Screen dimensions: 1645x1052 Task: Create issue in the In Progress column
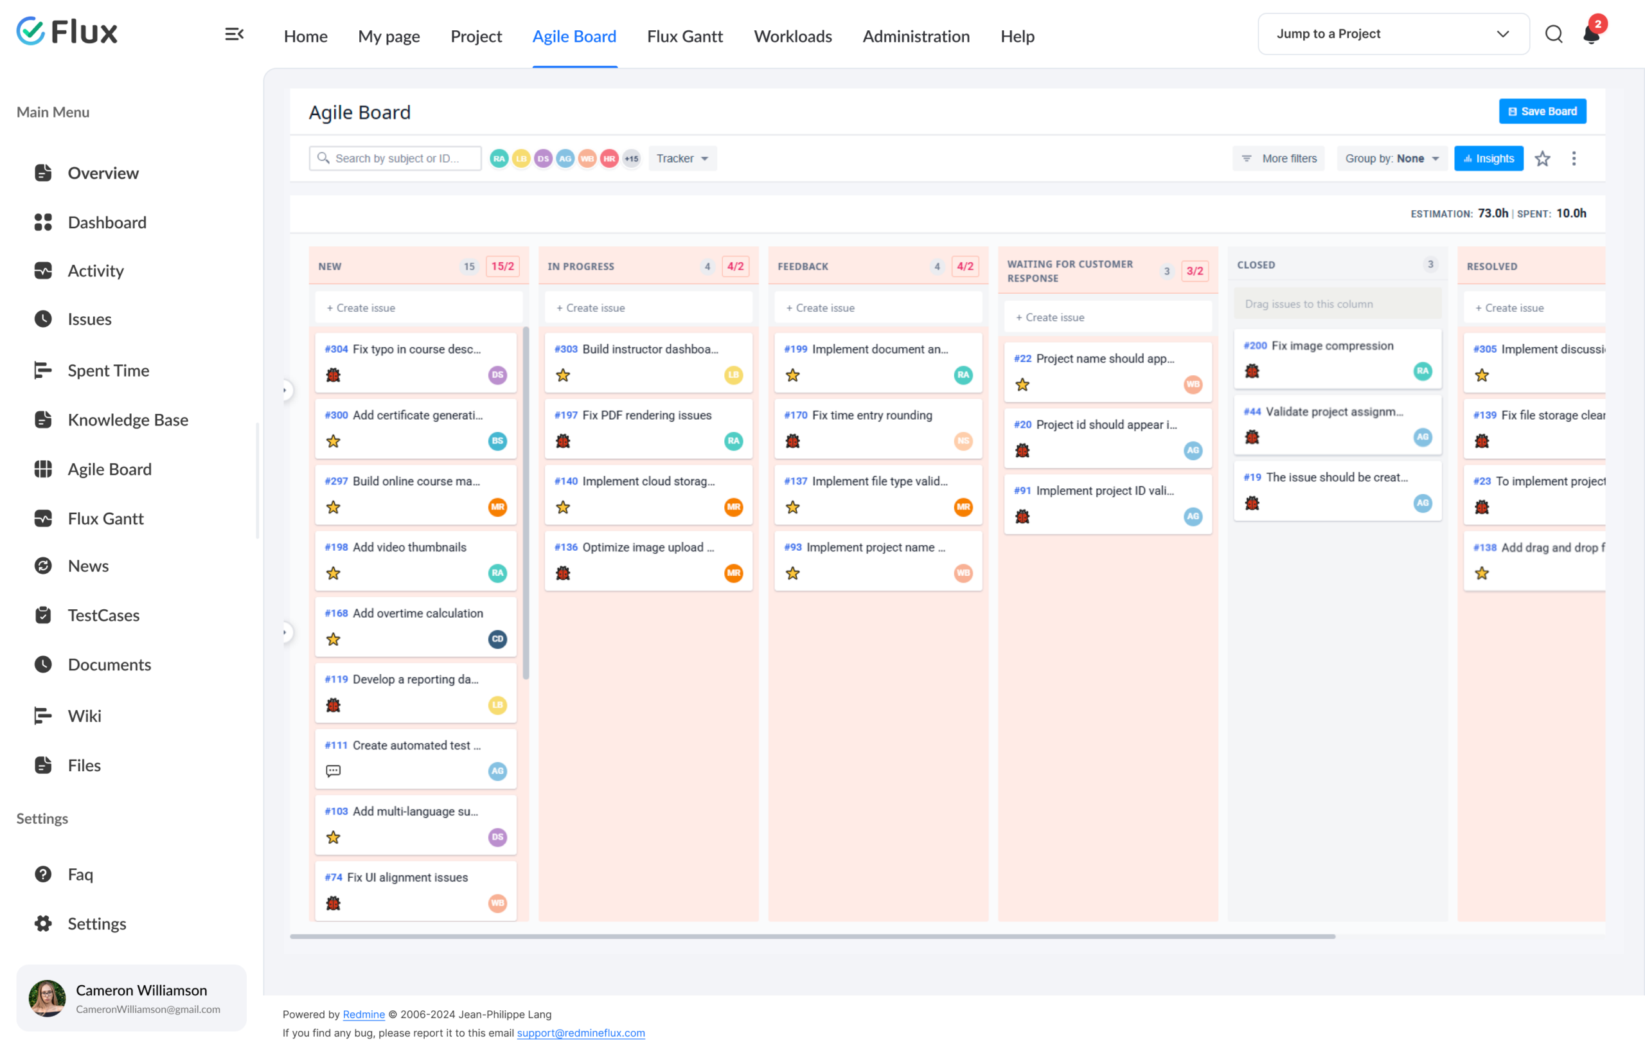tap(648, 308)
